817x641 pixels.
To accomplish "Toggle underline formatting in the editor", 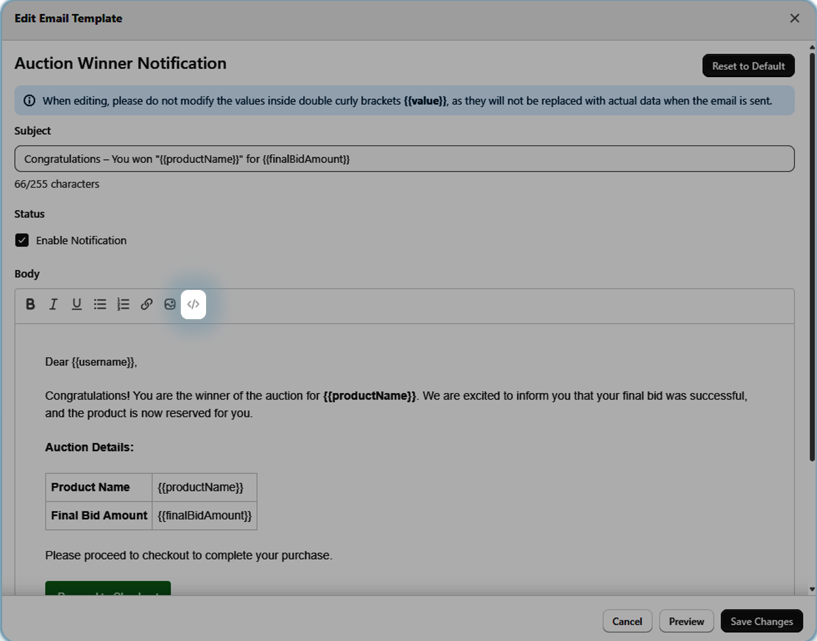I will pyautogui.click(x=76, y=304).
